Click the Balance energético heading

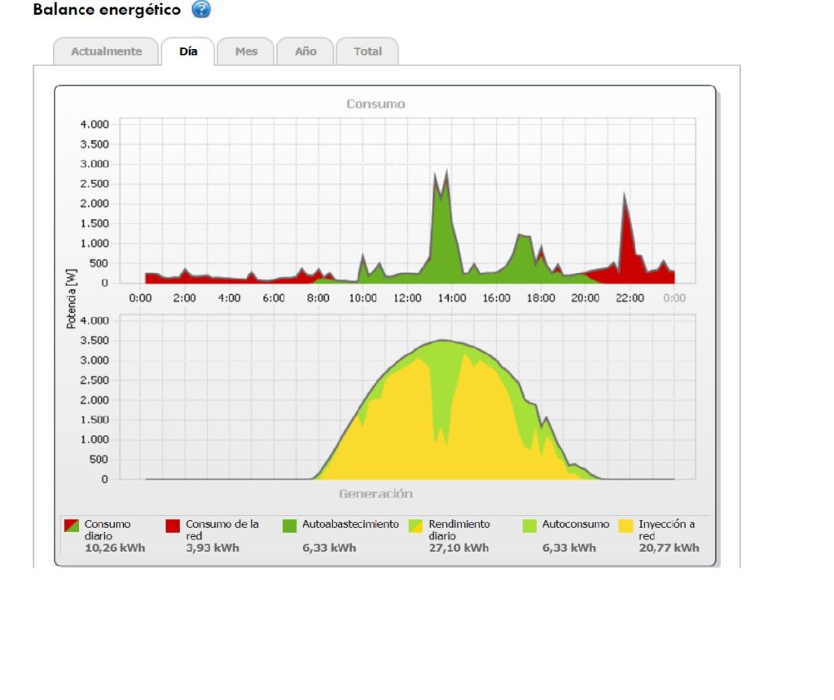[x=107, y=10]
